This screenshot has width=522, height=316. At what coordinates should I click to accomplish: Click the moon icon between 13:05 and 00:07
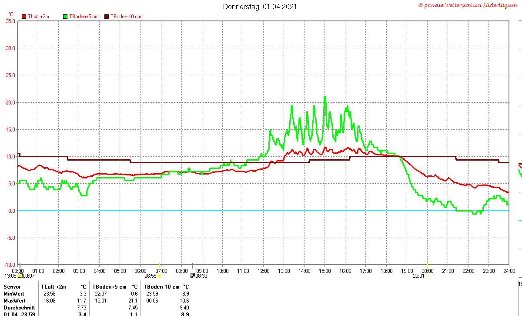(20, 276)
